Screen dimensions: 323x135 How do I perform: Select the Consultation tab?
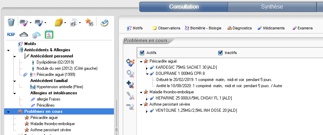coord(184,6)
